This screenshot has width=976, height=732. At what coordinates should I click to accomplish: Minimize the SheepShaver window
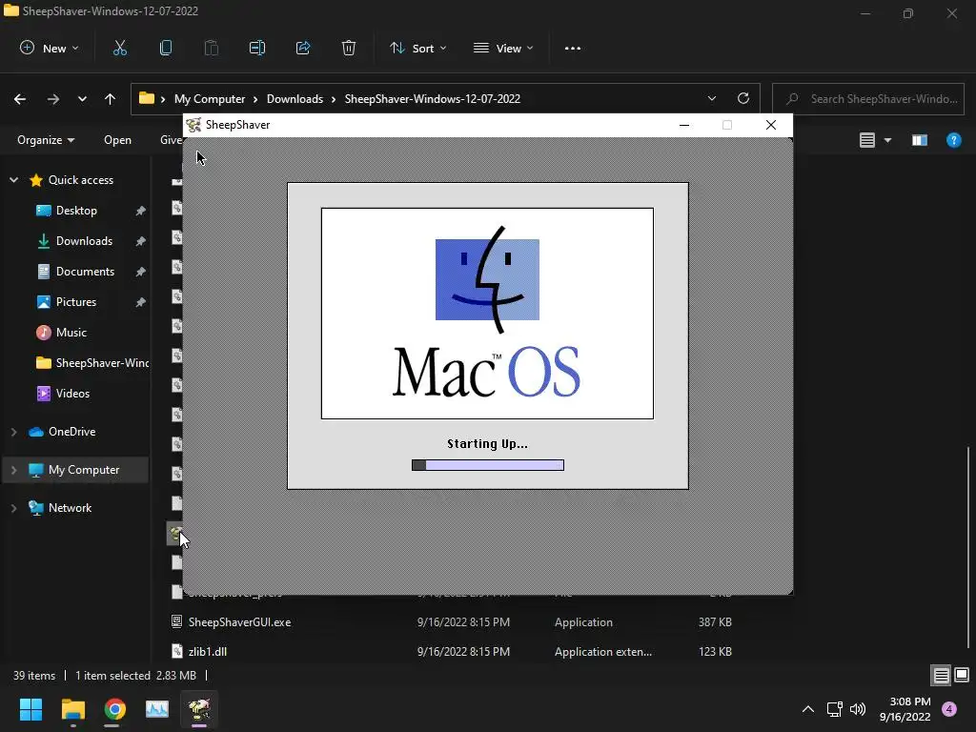coord(684,125)
